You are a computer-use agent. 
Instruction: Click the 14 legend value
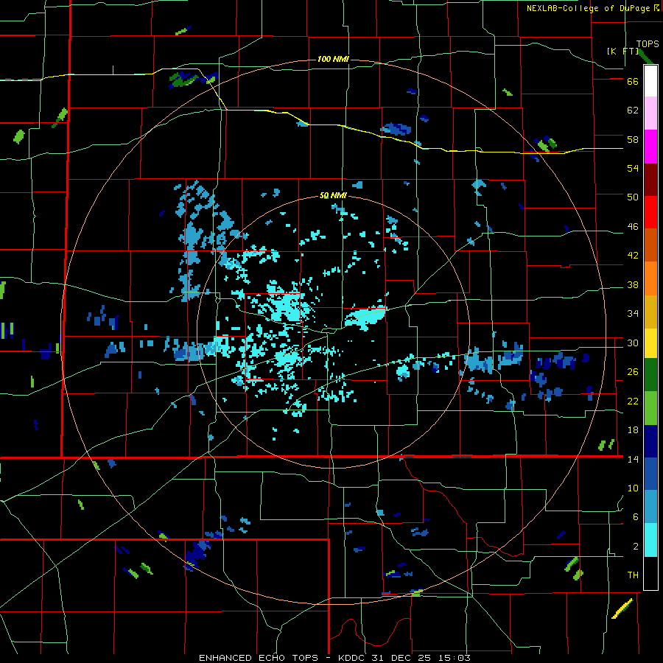pyautogui.click(x=633, y=459)
